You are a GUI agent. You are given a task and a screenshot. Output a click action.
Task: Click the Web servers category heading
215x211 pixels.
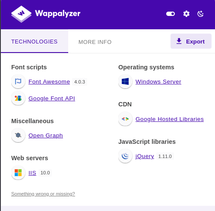[30, 158]
